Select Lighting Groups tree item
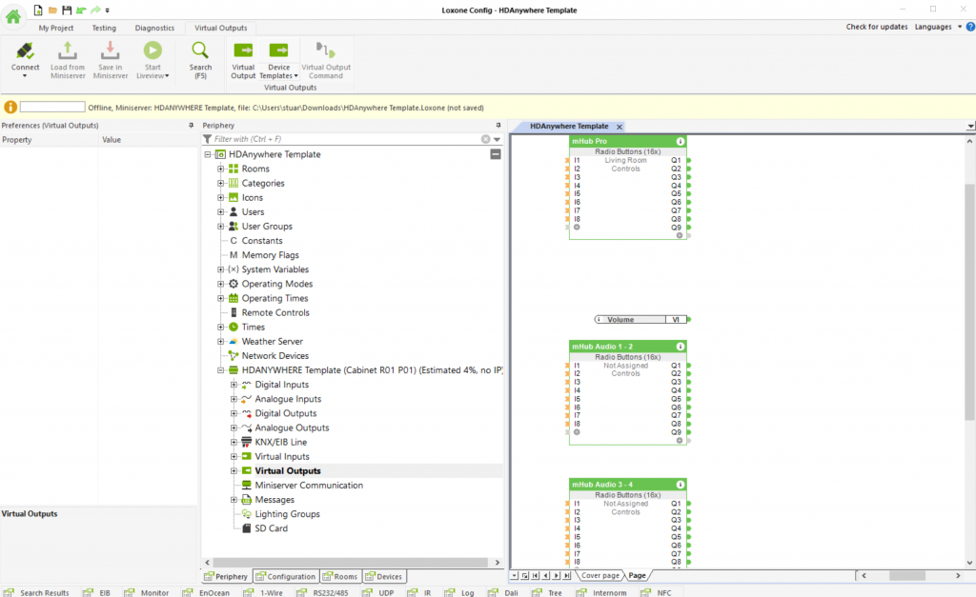 pyautogui.click(x=287, y=514)
